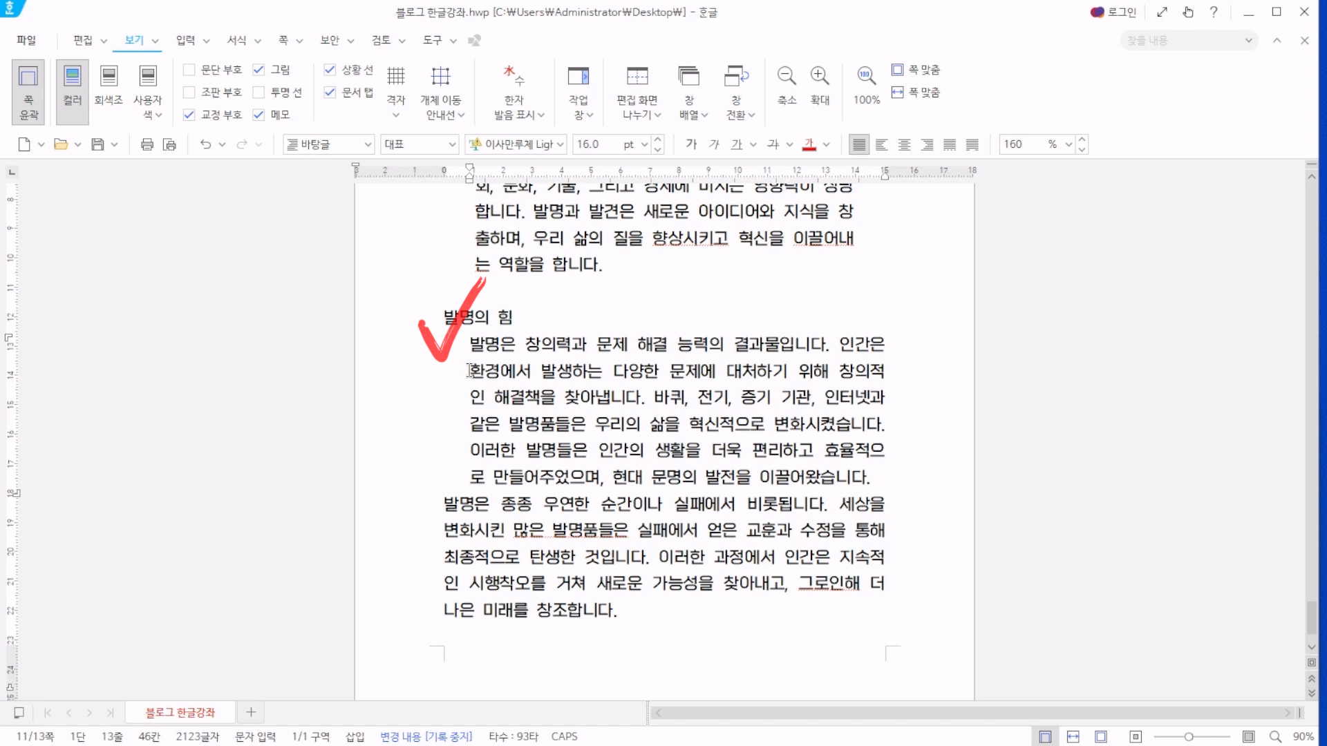Click the center align paragraph icon
The width and height of the screenshot is (1327, 746).
tap(904, 144)
